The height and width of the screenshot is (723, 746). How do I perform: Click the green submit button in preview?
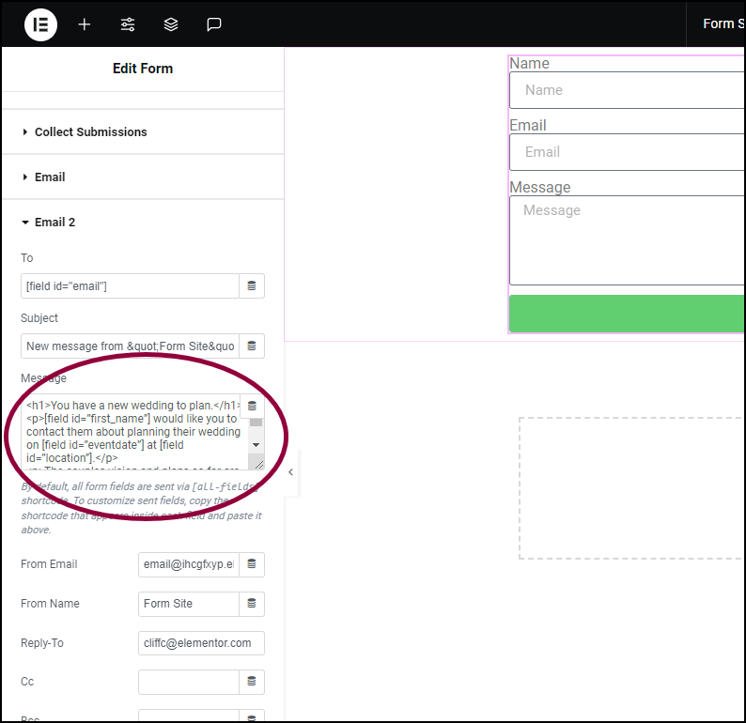[x=627, y=314]
